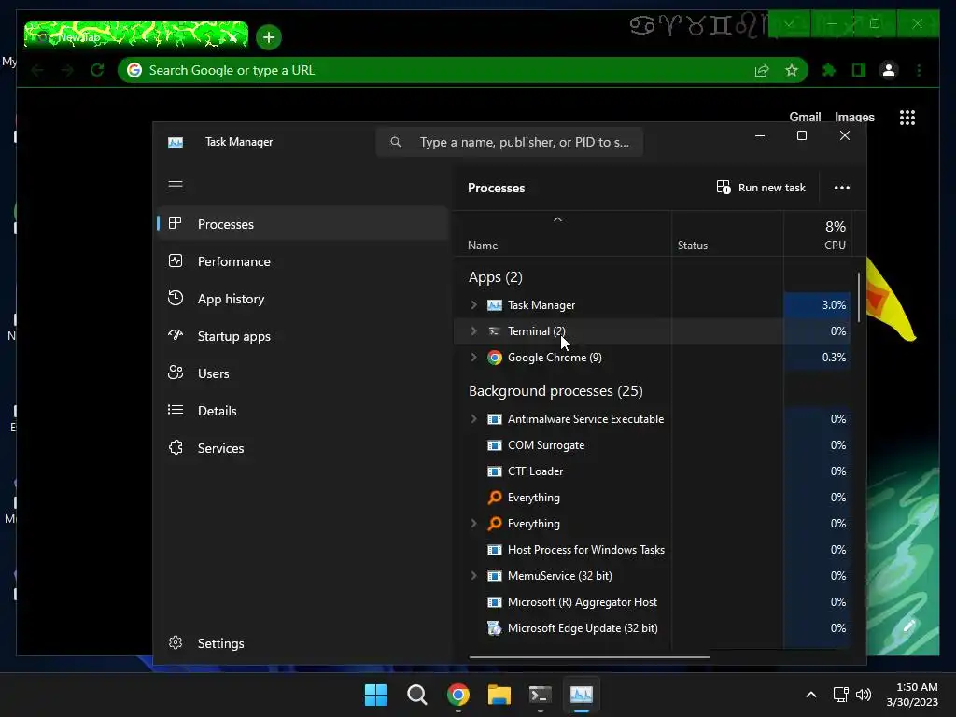The height and width of the screenshot is (717, 956).
Task: Expand the second Everything process row
Action: [x=473, y=524]
